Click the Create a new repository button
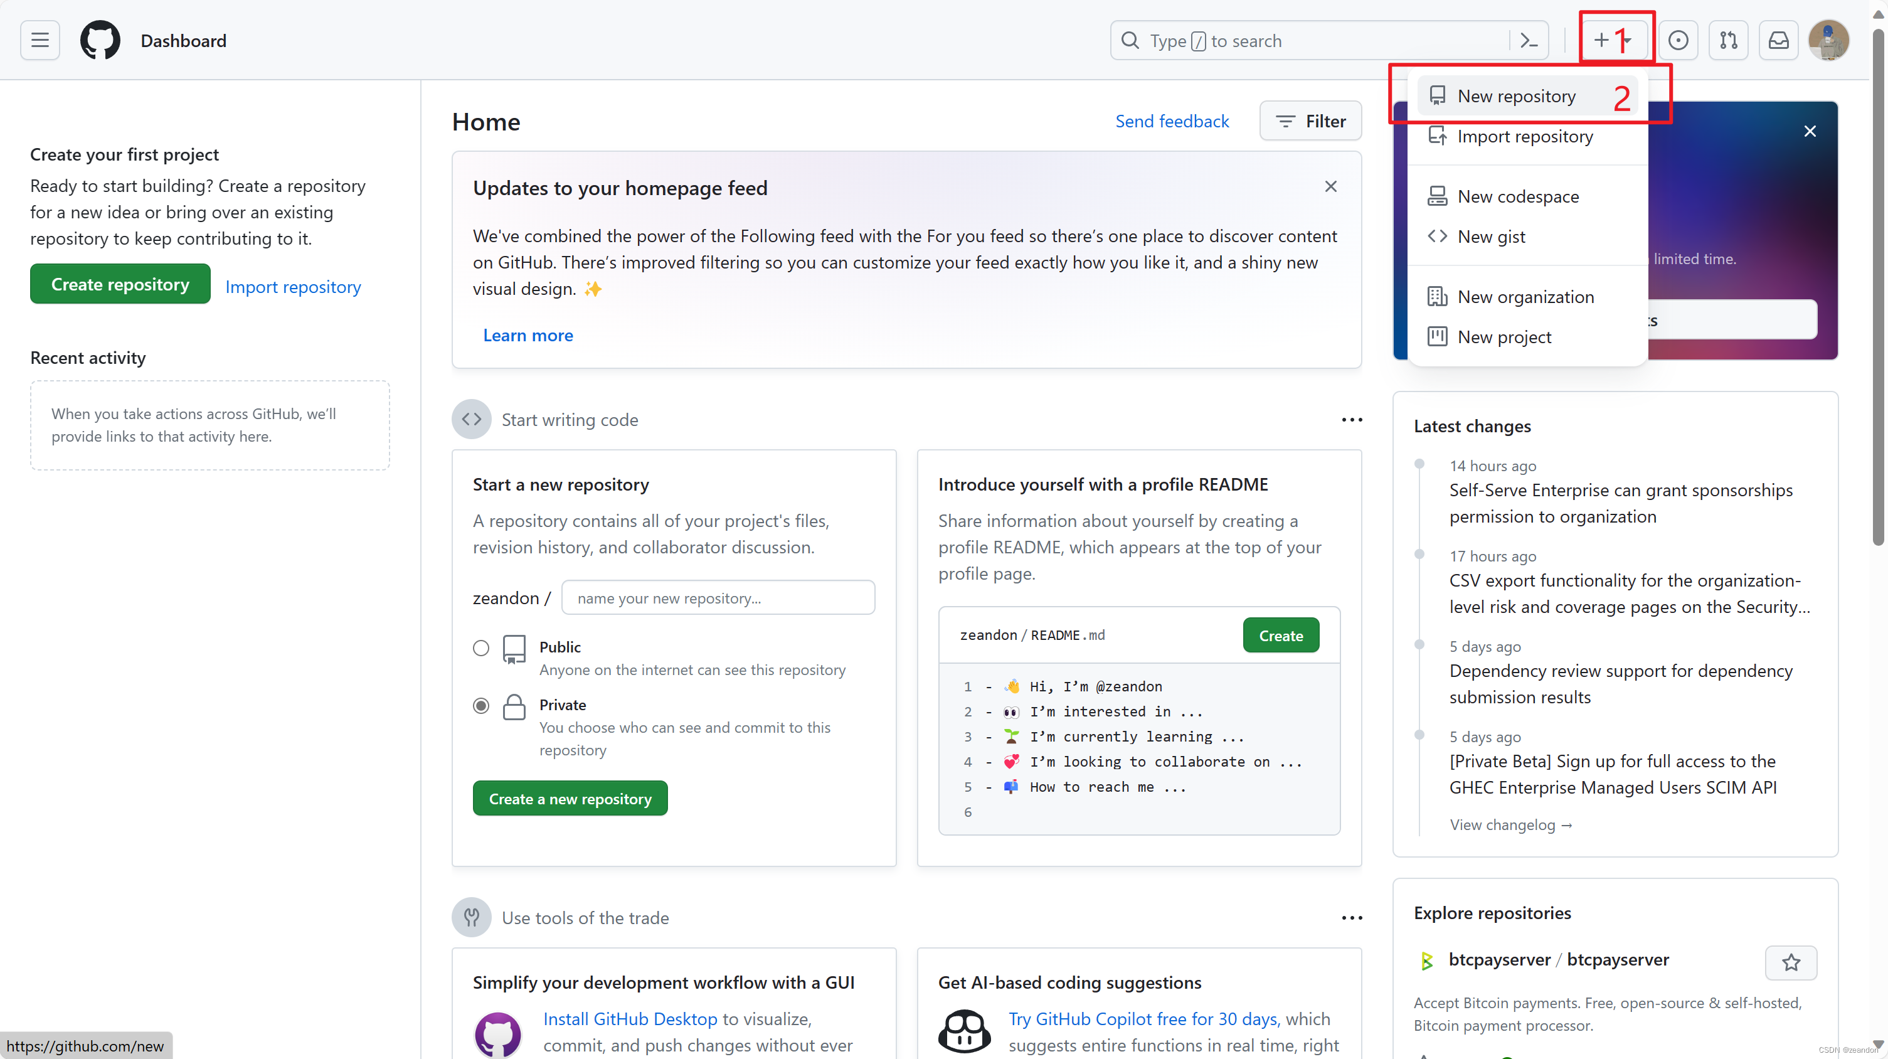The width and height of the screenshot is (1888, 1059). click(570, 797)
